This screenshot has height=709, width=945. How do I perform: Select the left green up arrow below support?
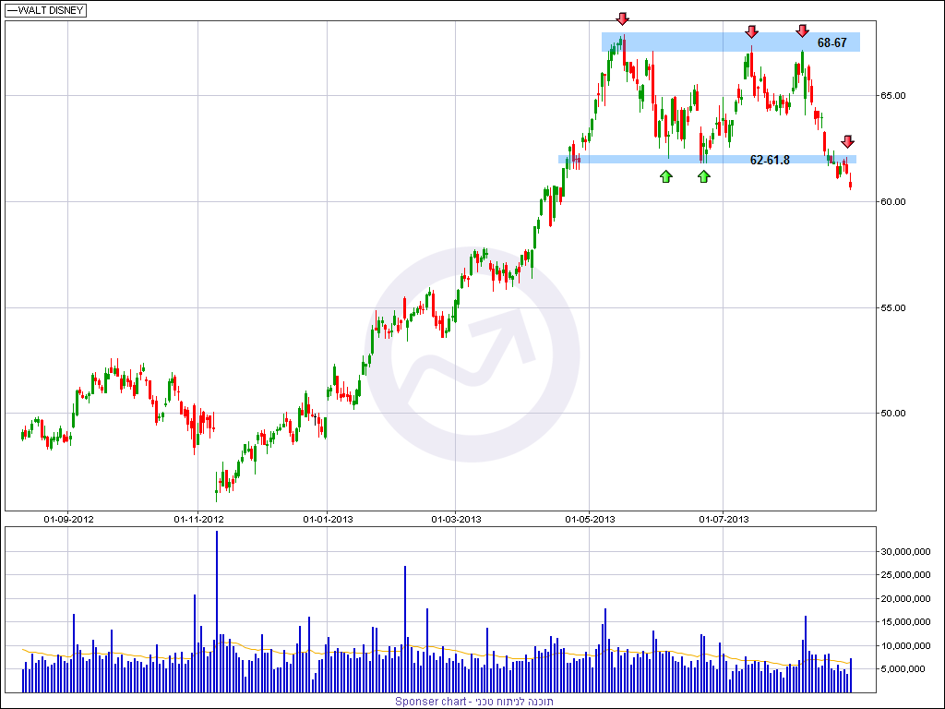pyautogui.click(x=666, y=175)
